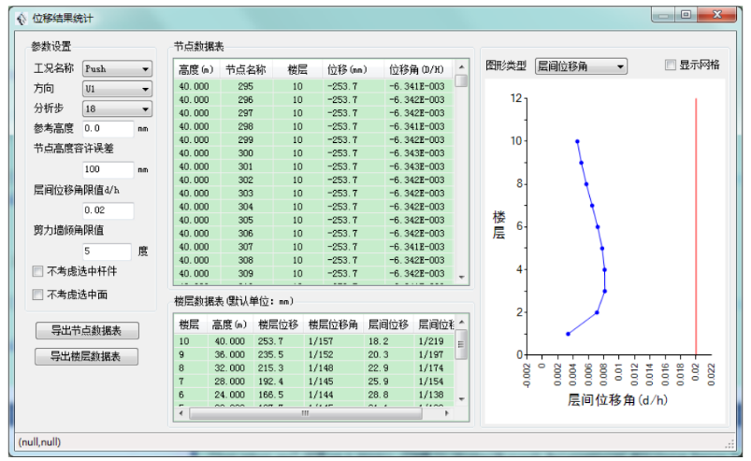Click 节点高度容许误差 input field
The width and height of the screenshot is (751, 461).
click(x=108, y=169)
